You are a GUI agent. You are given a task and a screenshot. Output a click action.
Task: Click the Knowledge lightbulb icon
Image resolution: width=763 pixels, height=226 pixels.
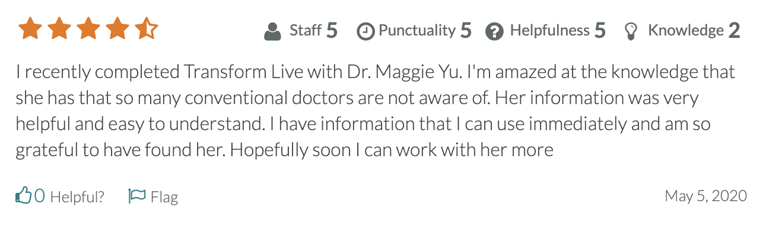click(631, 31)
